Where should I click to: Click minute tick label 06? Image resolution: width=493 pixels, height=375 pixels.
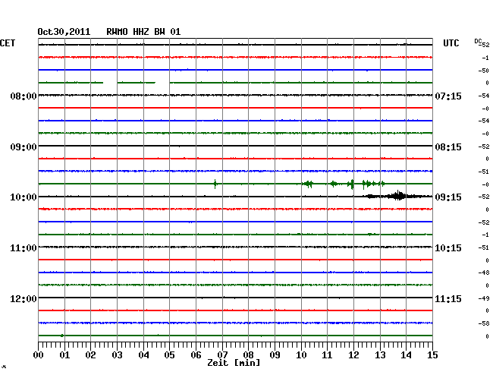[196, 355]
